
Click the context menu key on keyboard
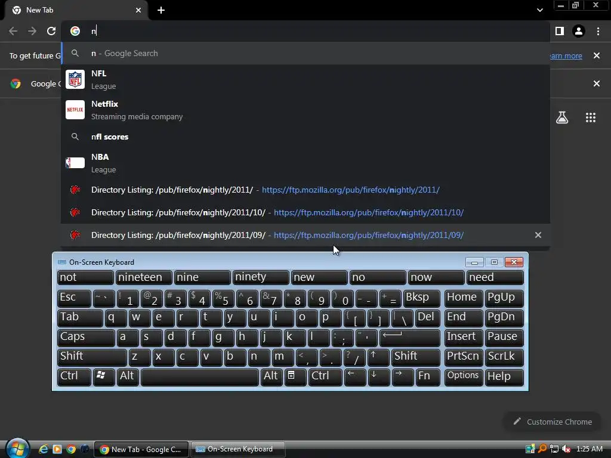(295, 377)
